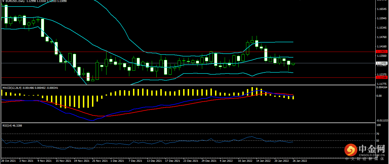
Task: Click the 20 Jan 2022 date label
Action: click(282, 161)
